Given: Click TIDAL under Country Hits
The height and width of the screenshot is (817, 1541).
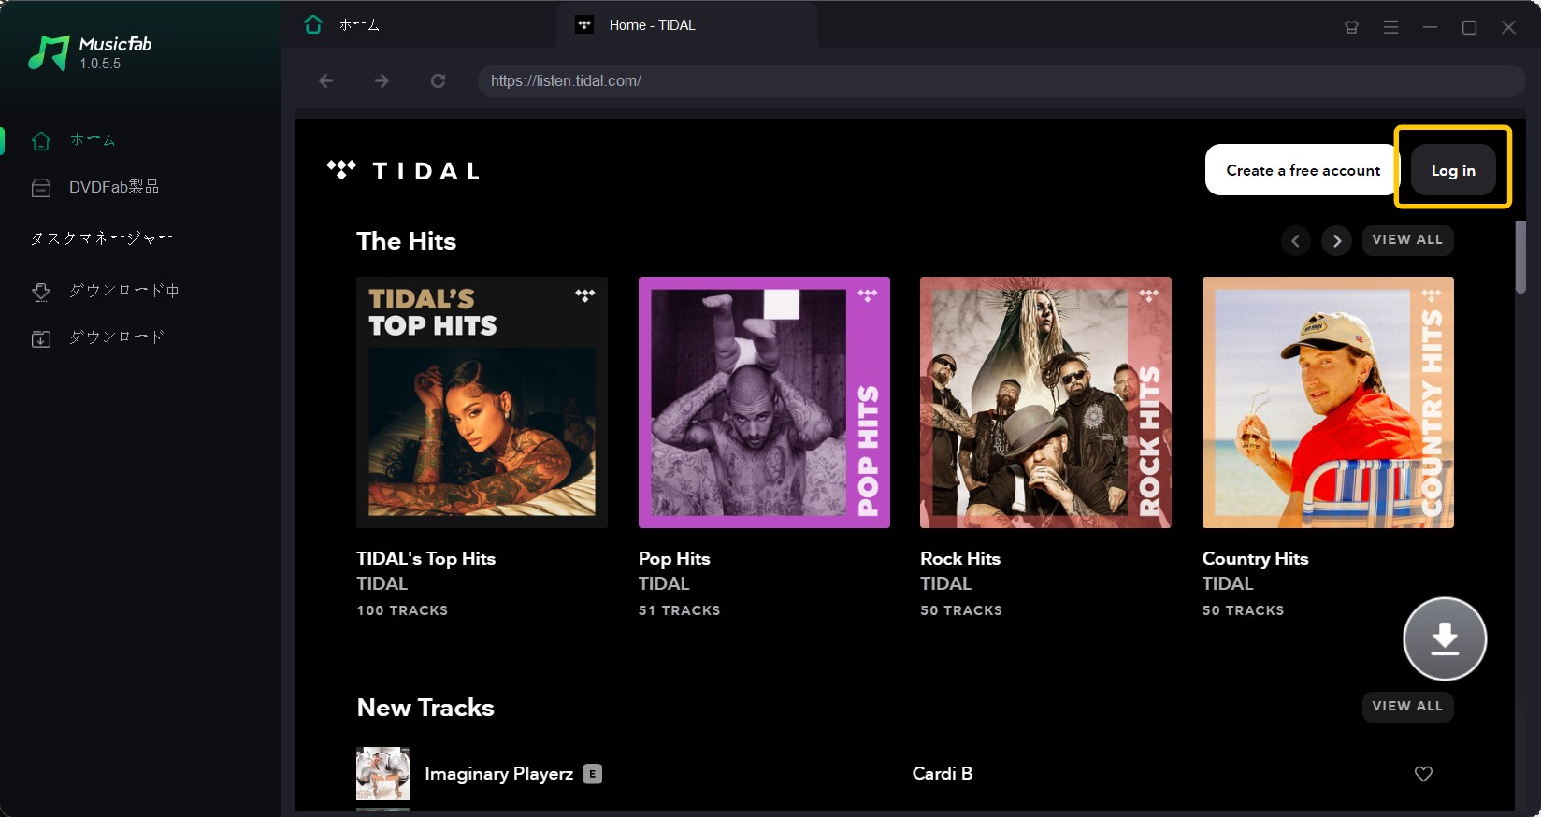Looking at the screenshot, I should click(1228, 584).
